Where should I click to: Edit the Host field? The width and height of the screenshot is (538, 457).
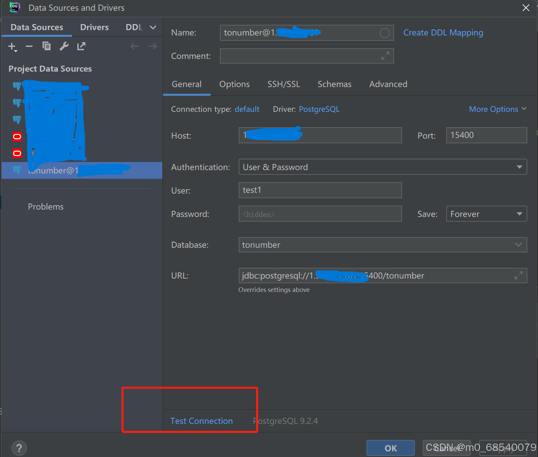pos(320,135)
